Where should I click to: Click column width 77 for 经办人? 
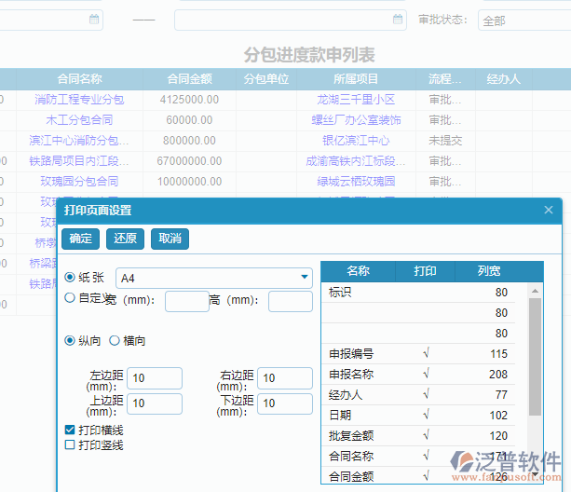point(501,394)
